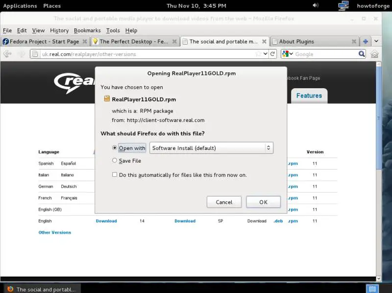Open the Places menu in the top panel
392x293 pixels.
coord(52,6)
